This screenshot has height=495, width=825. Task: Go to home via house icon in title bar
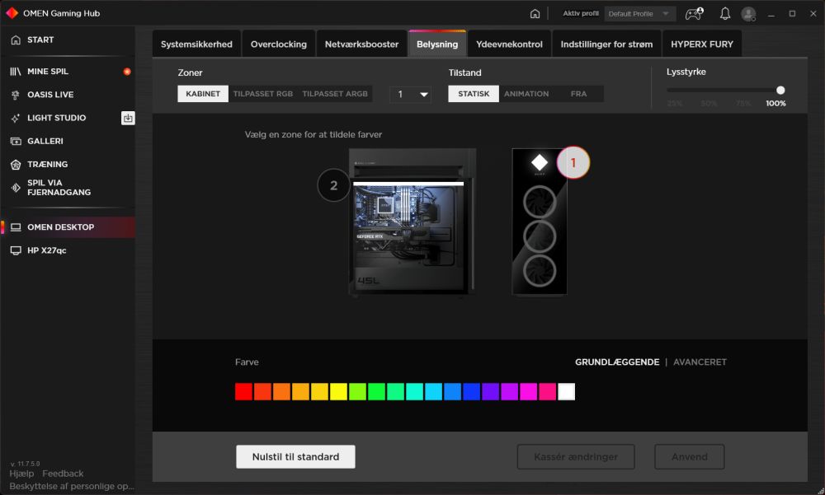click(x=535, y=14)
